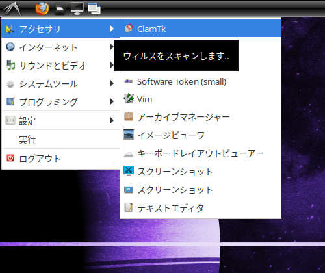Expand the サウンドとビデオ submenu arrow
The width and height of the screenshot is (325, 273).
coord(112,65)
